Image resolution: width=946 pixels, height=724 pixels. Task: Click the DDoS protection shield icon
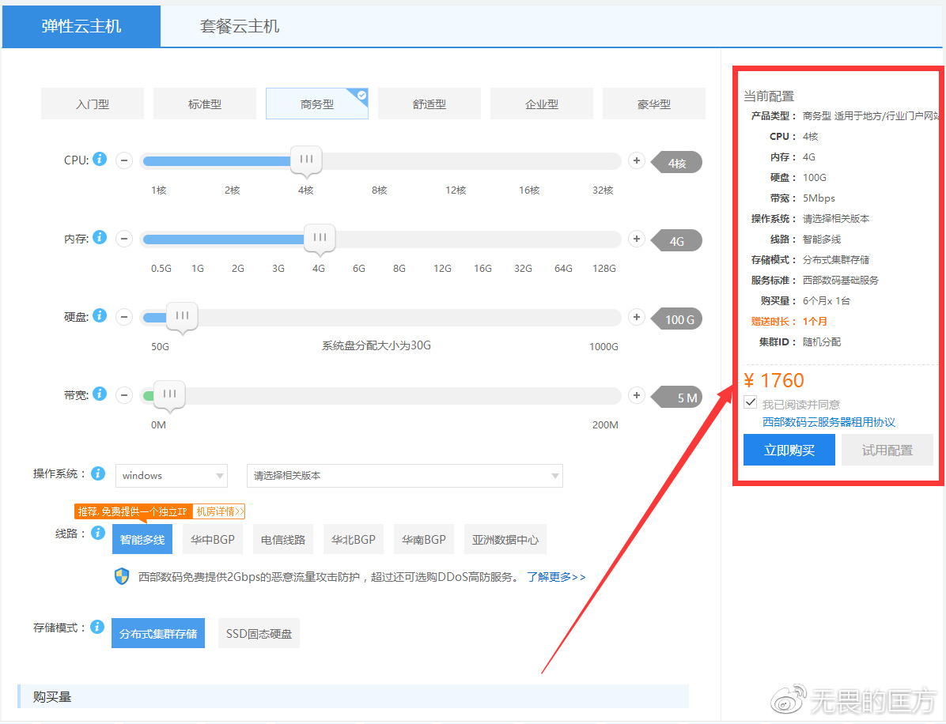[121, 576]
